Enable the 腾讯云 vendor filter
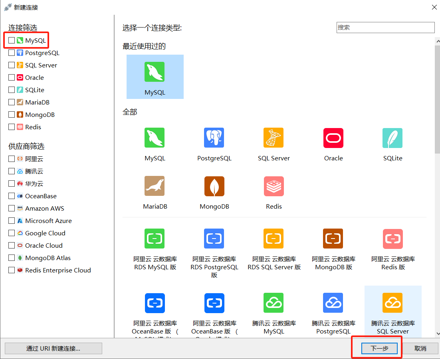Viewport: 440px width, 359px height. 12,171
